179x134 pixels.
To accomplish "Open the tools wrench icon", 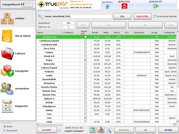I will point(108,130).
